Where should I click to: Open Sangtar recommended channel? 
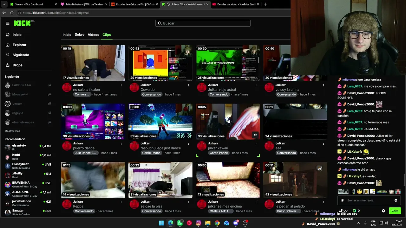28,212
